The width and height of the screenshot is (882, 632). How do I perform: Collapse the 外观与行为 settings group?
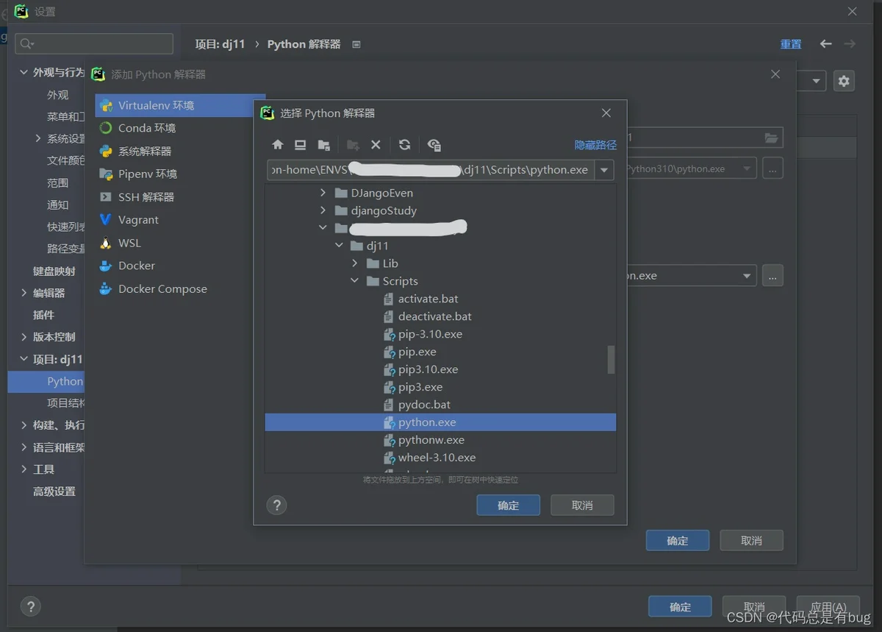pos(24,72)
